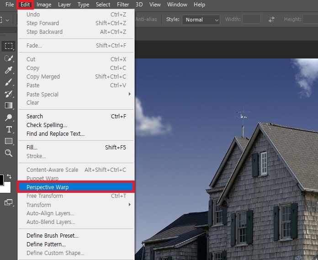The height and width of the screenshot is (260, 318).
Task: Click Clear in the Edit menu
Action: click(x=76, y=103)
